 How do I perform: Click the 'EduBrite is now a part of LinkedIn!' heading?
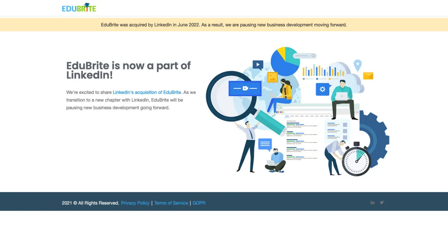(x=128, y=70)
